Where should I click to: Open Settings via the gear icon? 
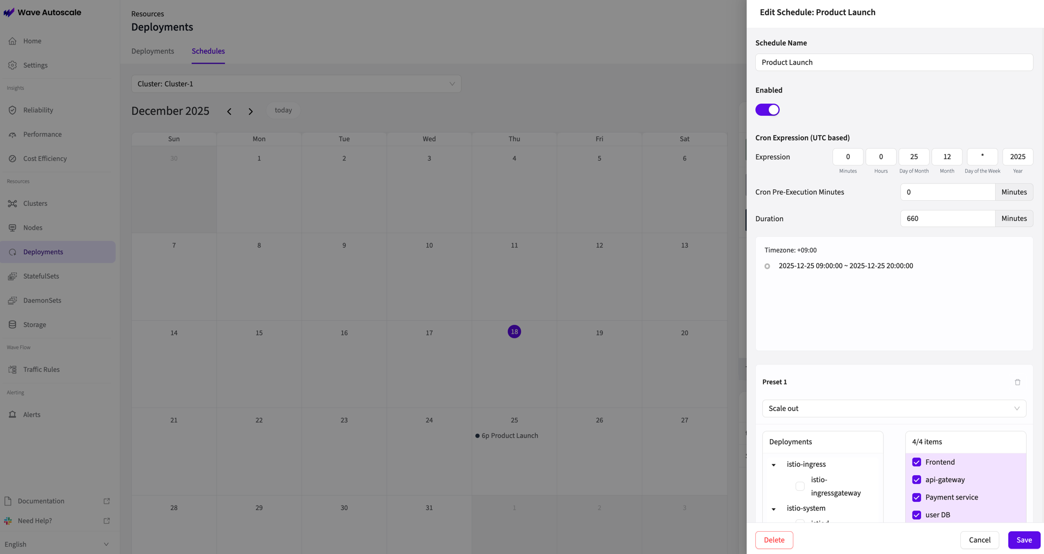tap(13, 65)
